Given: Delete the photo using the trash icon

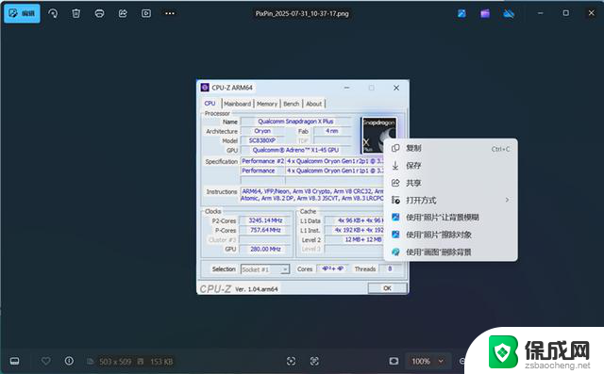Looking at the screenshot, I should coord(76,13).
